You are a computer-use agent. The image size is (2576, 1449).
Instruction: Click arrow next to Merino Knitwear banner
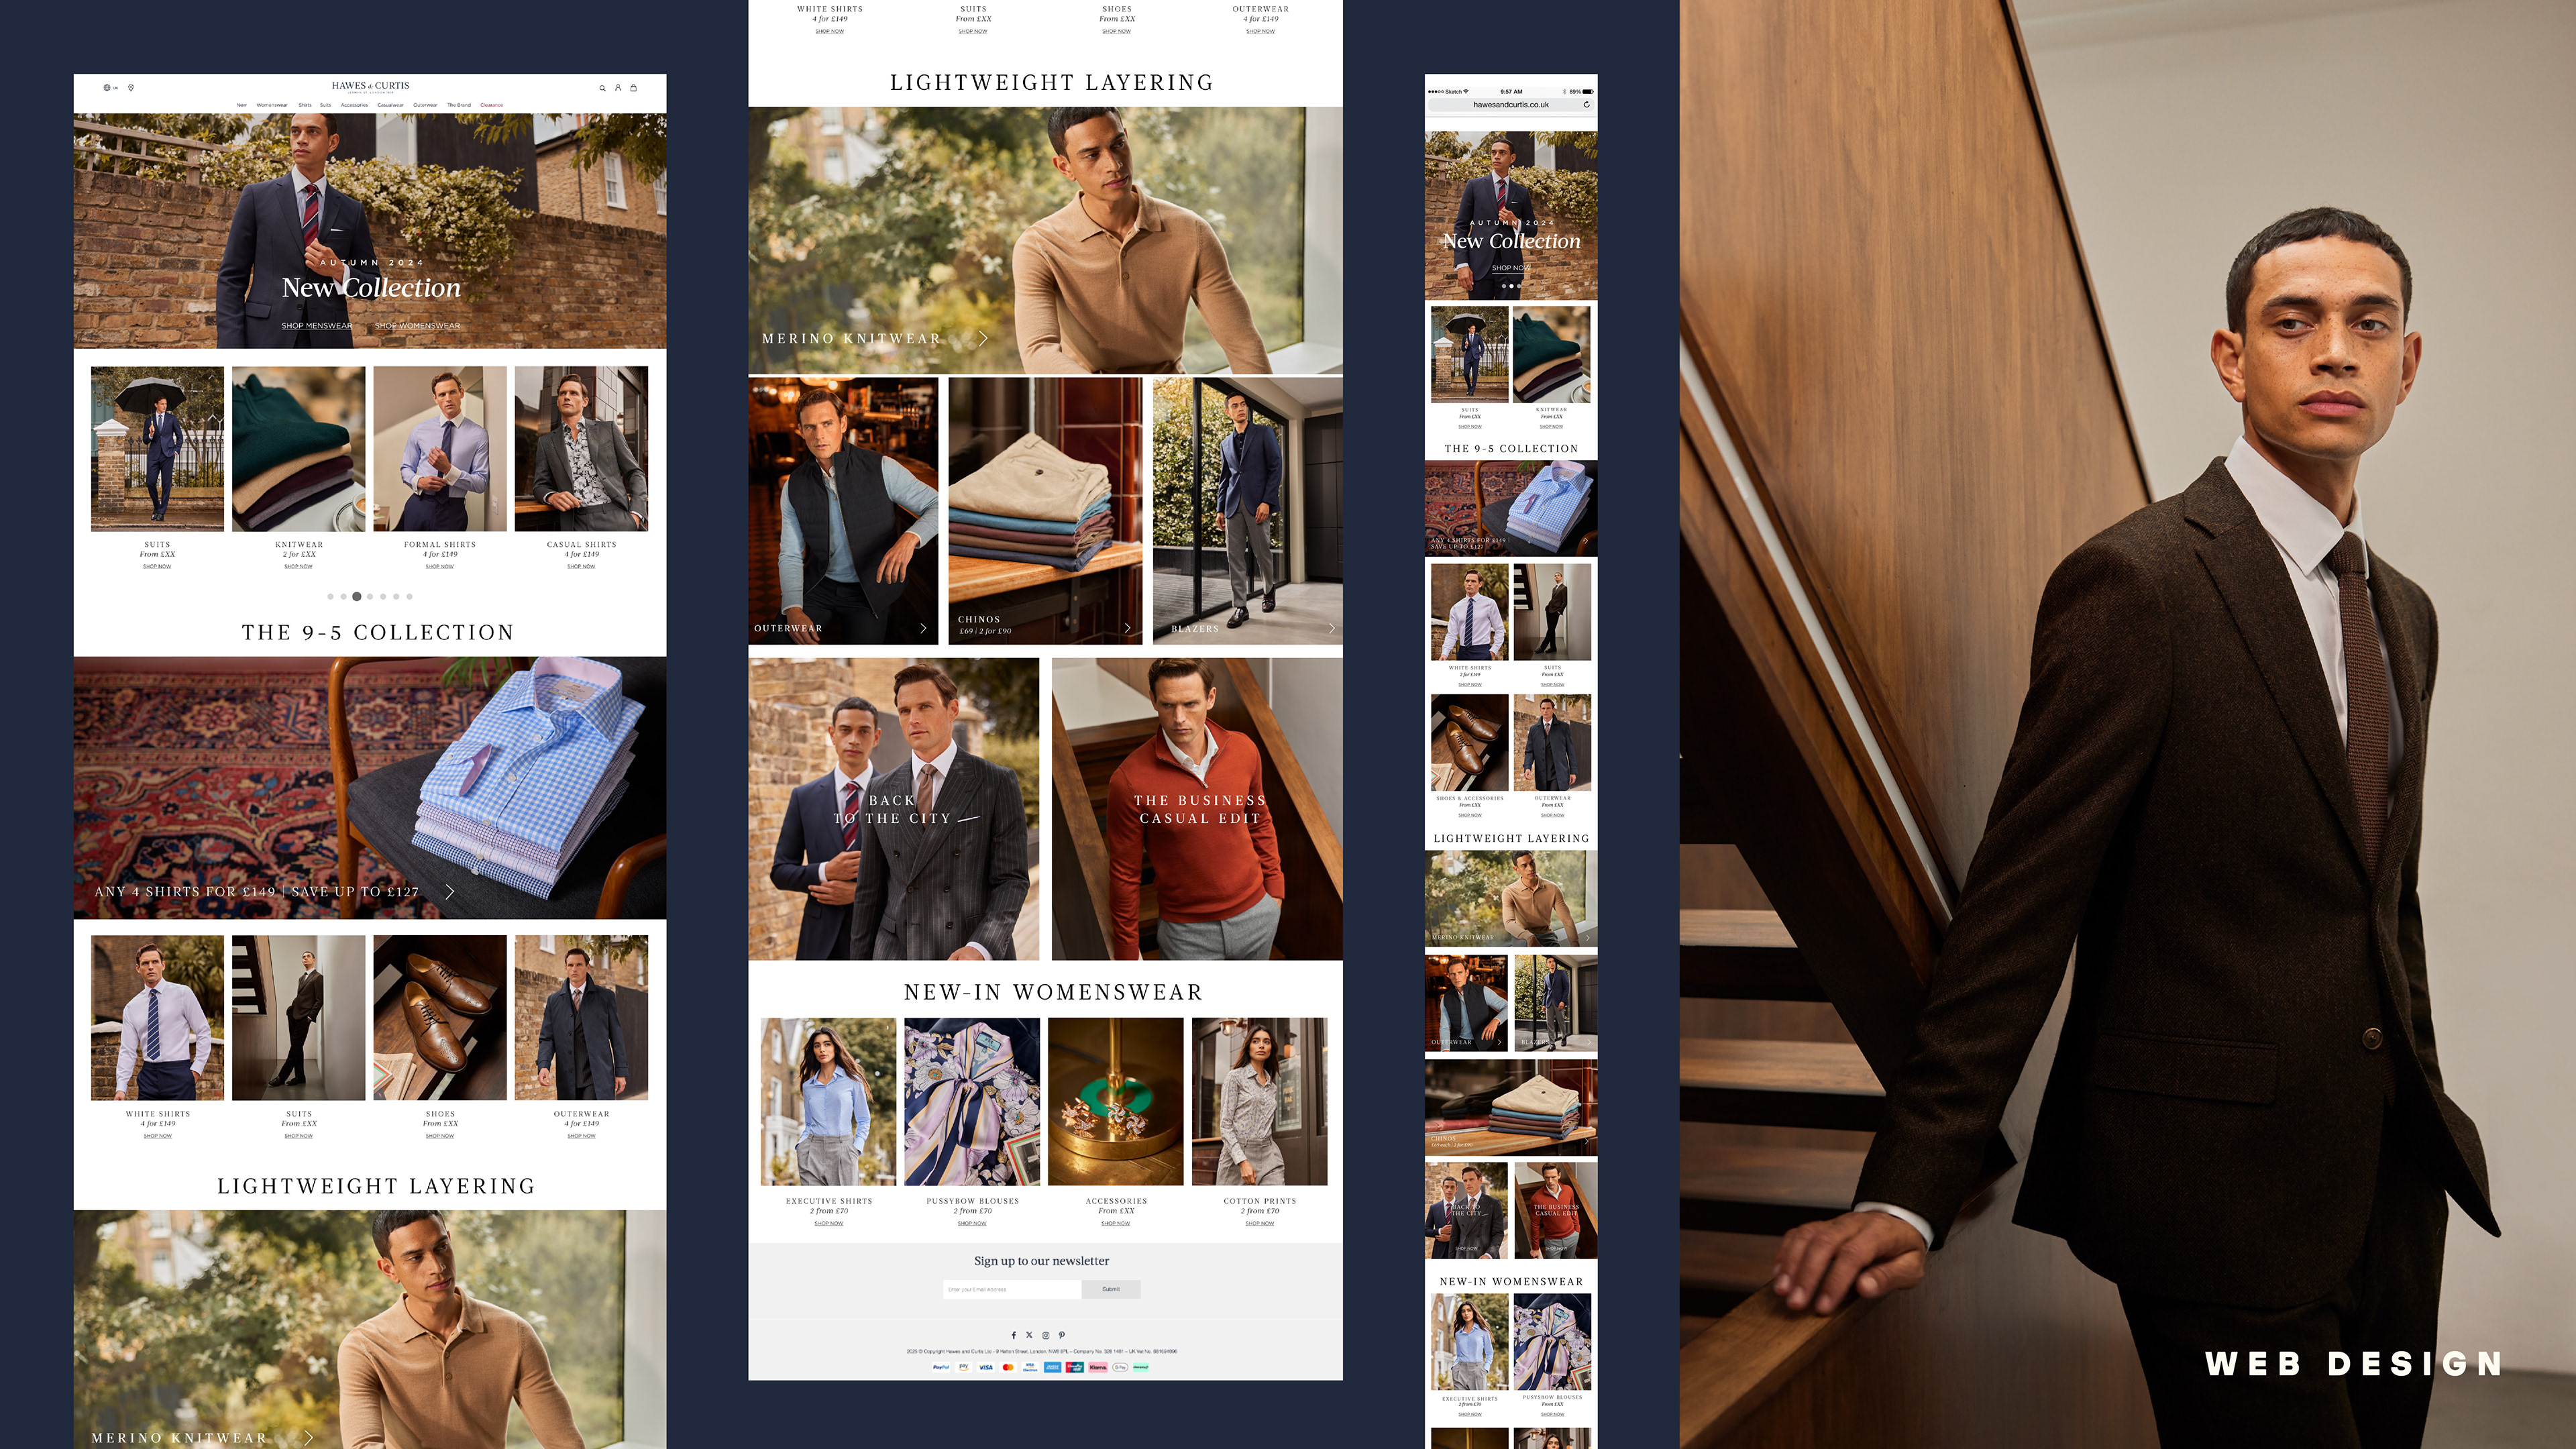(x=983, y=339)
